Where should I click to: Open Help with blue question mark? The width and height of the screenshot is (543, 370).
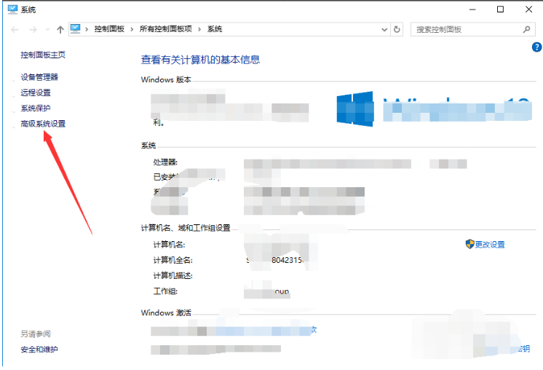click(536, 47)
